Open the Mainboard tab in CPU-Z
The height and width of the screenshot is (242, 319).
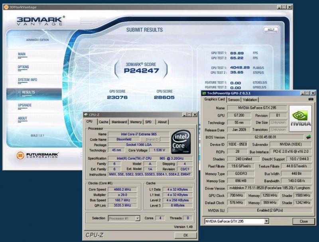point(119,122)
